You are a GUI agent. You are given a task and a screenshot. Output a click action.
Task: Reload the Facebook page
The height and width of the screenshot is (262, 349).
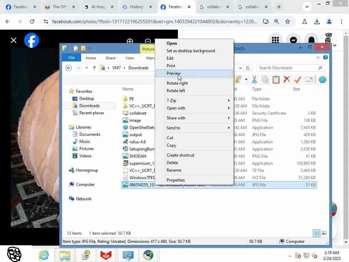pos(32,21)
